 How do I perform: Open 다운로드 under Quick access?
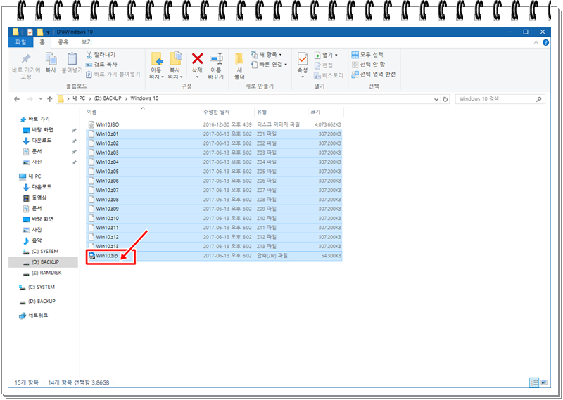(x=37, y=141)
